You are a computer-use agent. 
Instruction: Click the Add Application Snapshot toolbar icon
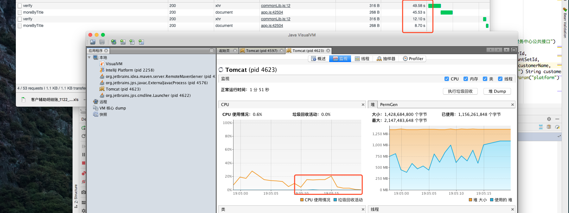click(x=141, y=42)
